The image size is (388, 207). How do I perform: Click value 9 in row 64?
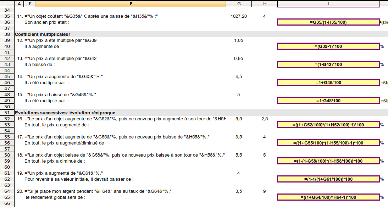(x=265, y=191)
